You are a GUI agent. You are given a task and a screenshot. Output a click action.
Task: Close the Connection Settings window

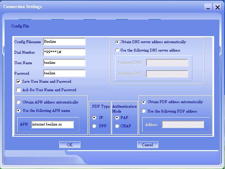pos(218,7)
